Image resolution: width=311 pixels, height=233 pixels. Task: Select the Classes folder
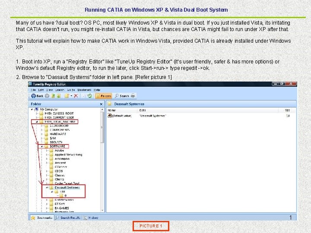pos(60,175)
